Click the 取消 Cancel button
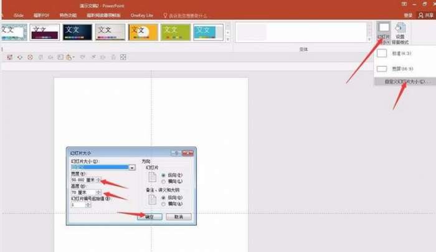This screenshot has width=436, height=252. click(179, 217)
